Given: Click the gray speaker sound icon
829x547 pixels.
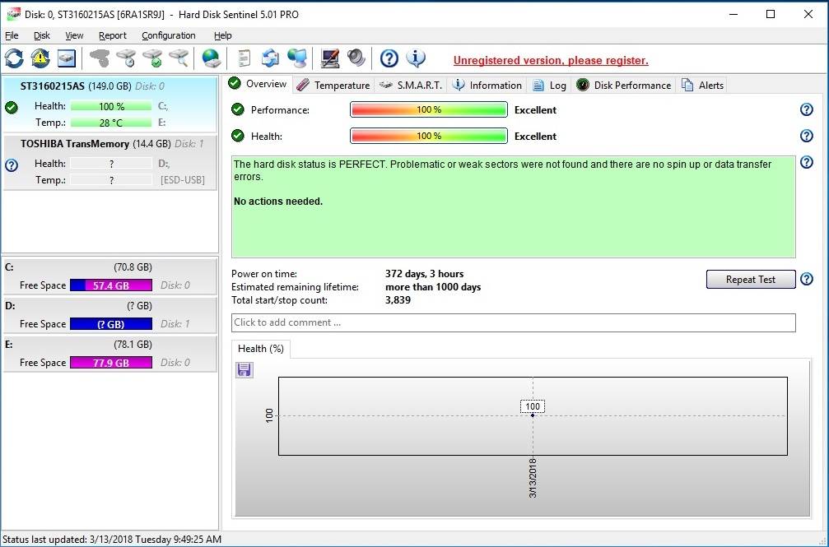Looking at the screenshot, I should click(x=356, y=58).
